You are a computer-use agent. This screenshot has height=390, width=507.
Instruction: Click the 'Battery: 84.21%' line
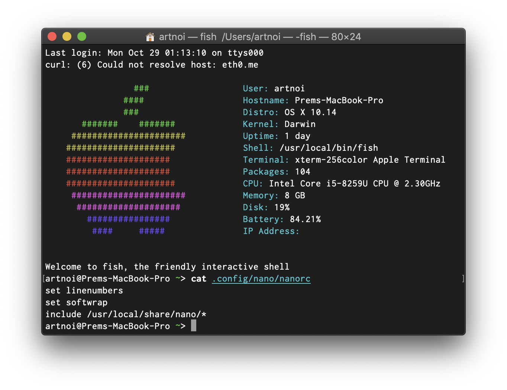282,219
